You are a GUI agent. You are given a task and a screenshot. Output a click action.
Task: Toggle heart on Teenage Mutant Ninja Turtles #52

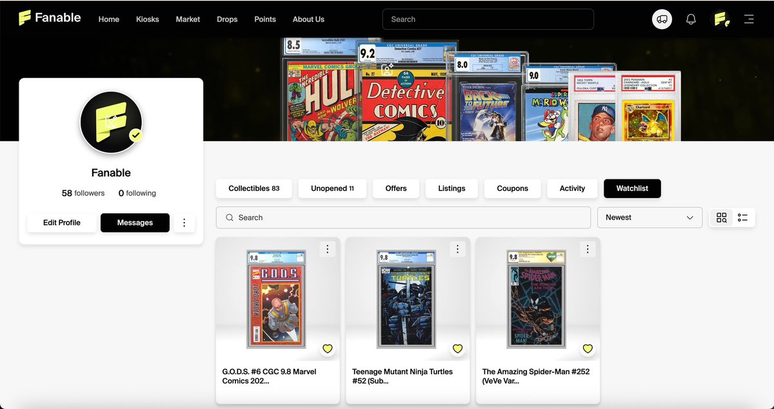[458, 348]
